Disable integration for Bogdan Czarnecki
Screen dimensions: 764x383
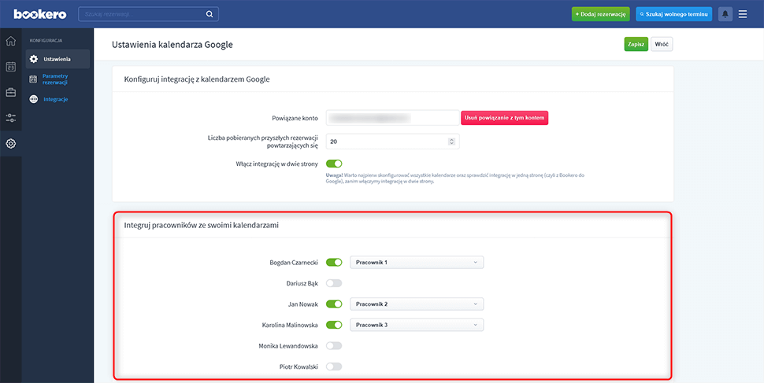(334, 263)
